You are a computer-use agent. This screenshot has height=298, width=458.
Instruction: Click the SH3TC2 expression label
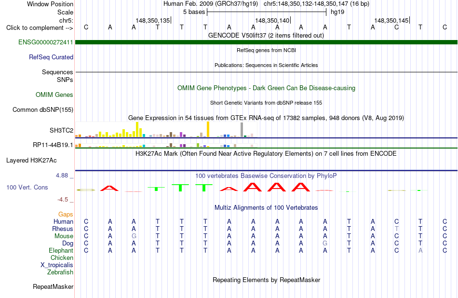tap(61, 130)
